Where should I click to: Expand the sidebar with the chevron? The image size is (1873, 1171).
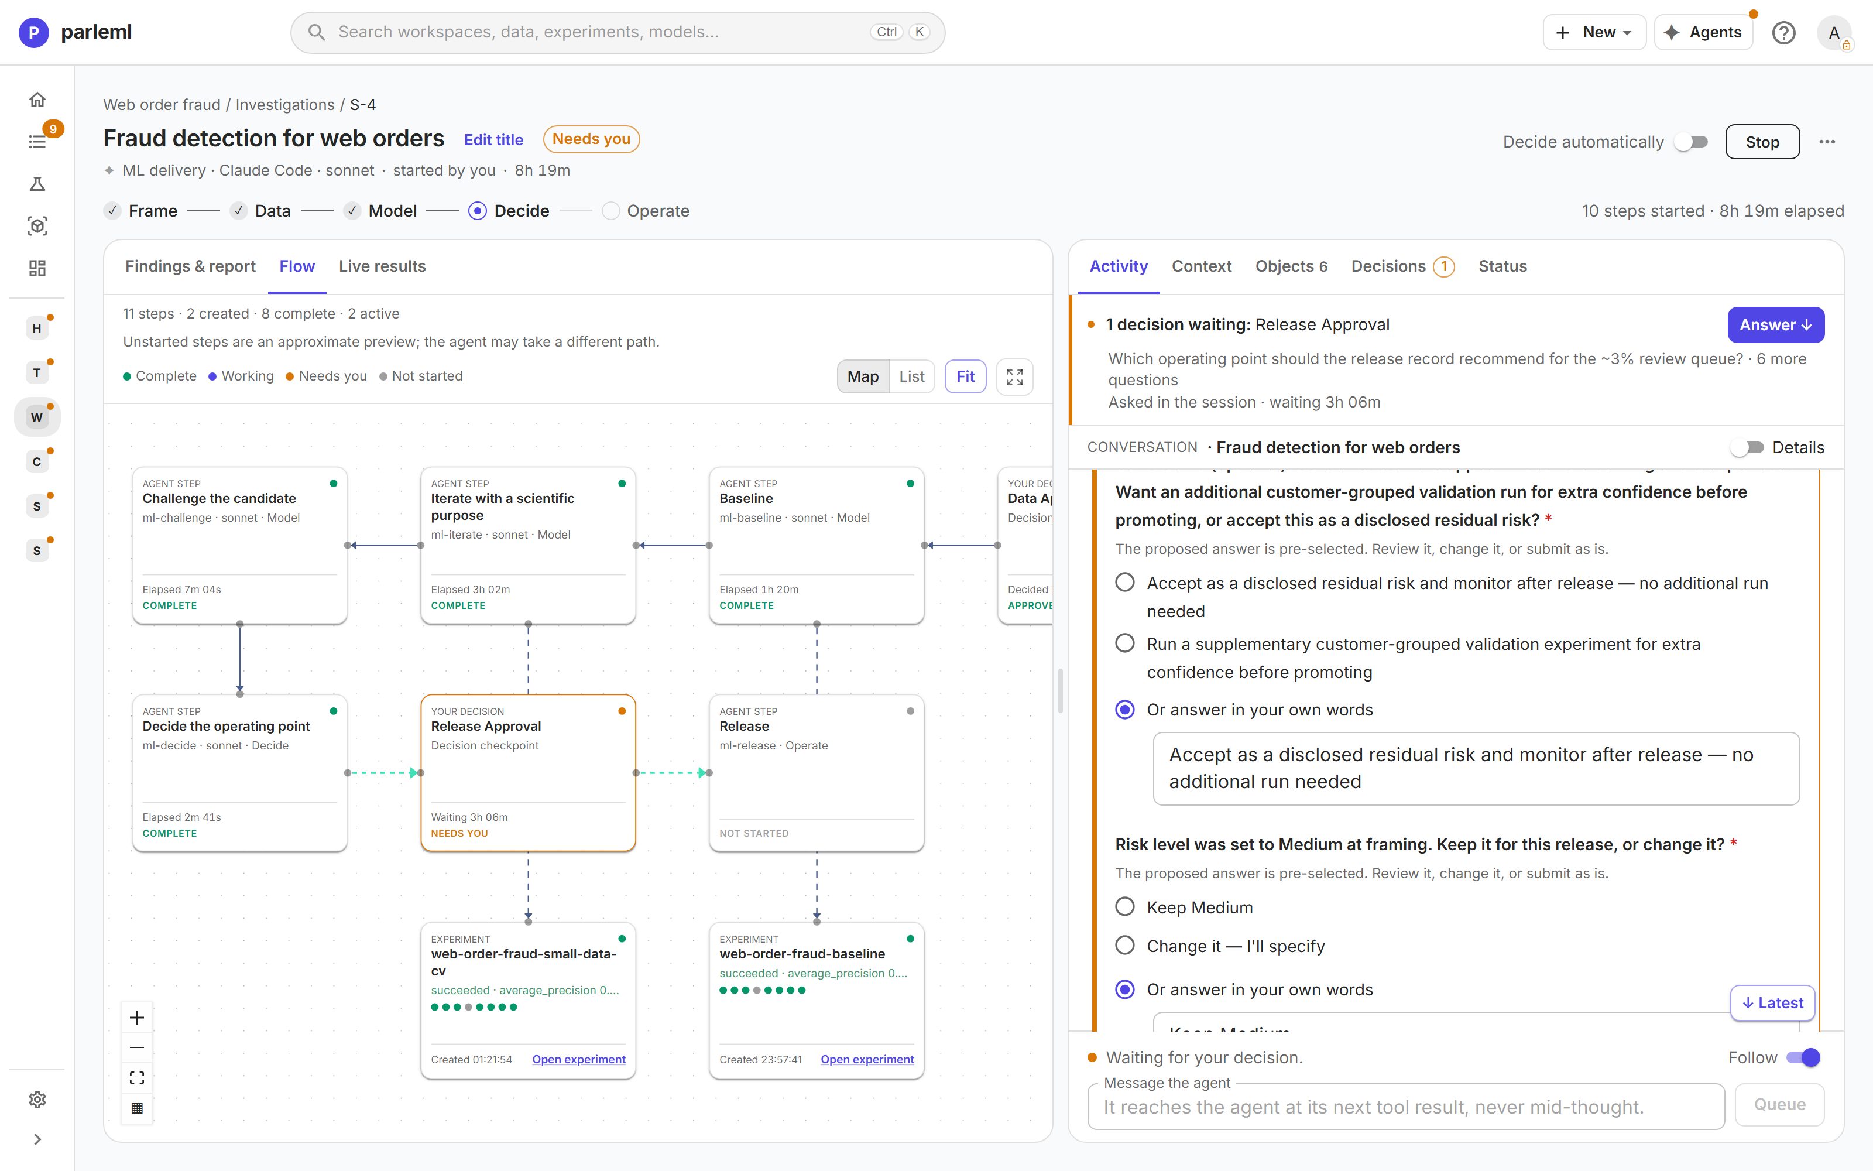pos(37,1139)
